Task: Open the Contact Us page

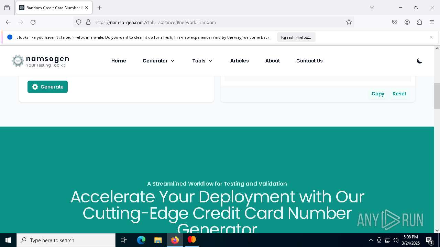Action: [x=309, y=61]
